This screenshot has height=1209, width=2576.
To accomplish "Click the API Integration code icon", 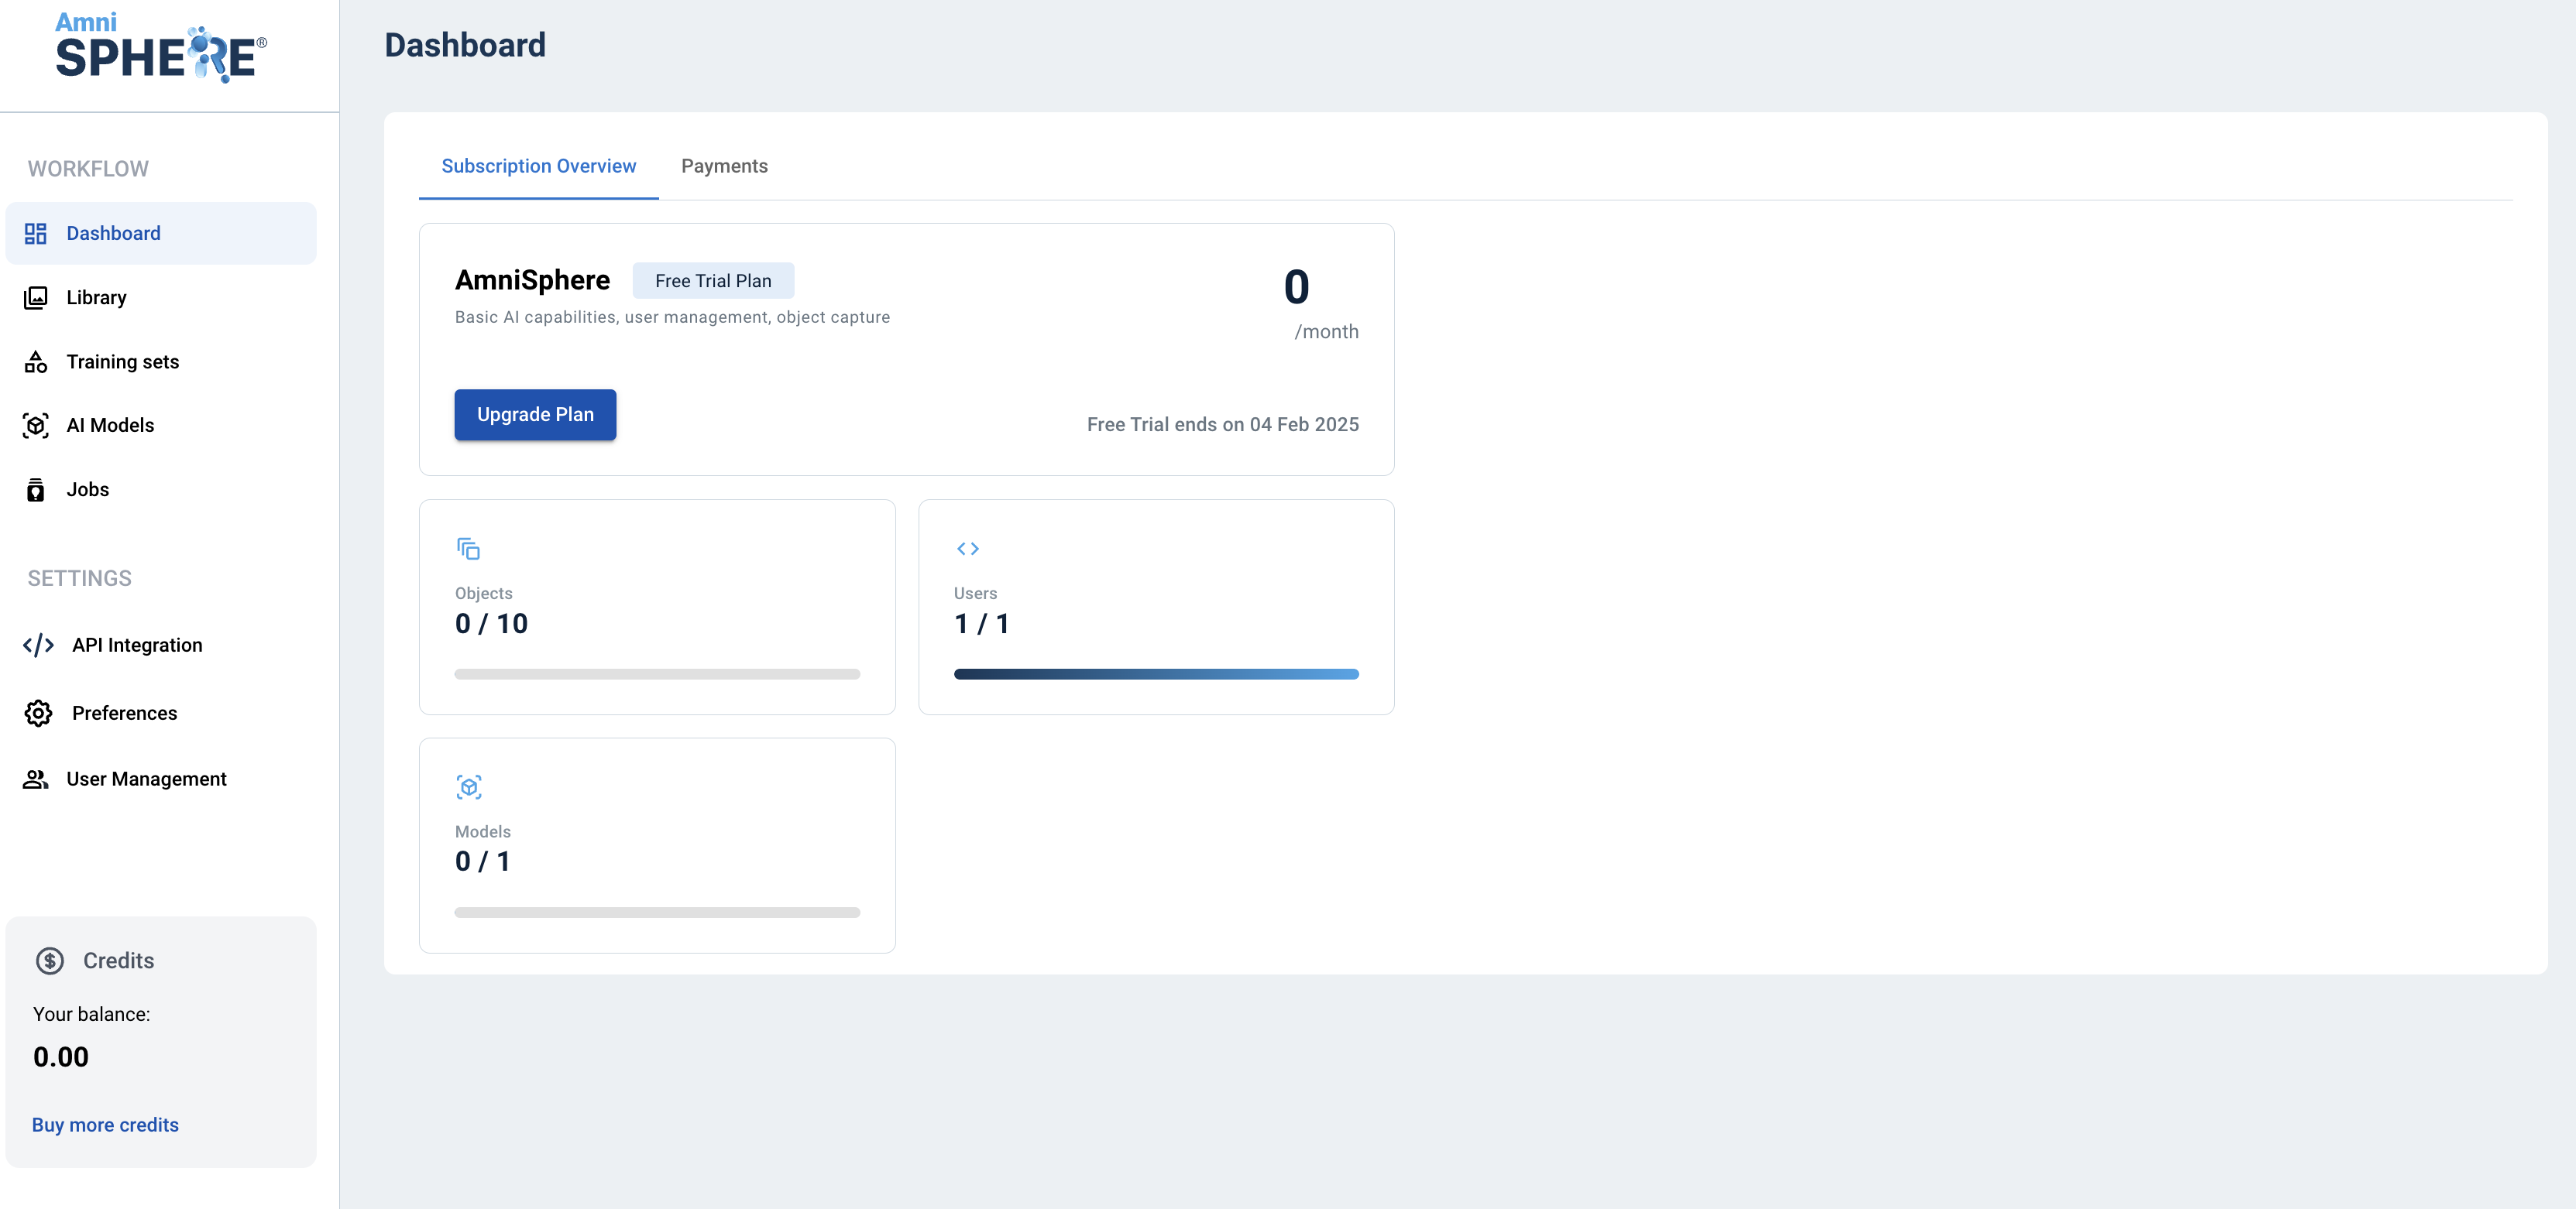I will (x=38, y=646).
